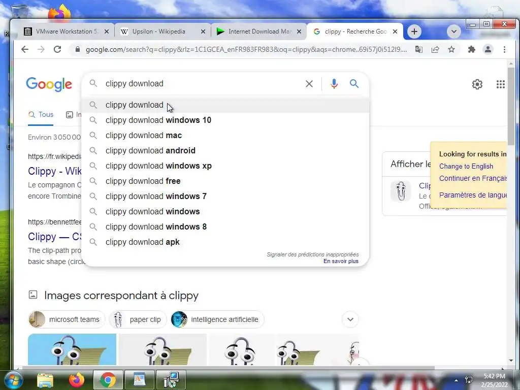Click 'Change to English' link
The width and height of the screenshot is (520, 390).
coord(466,167)
